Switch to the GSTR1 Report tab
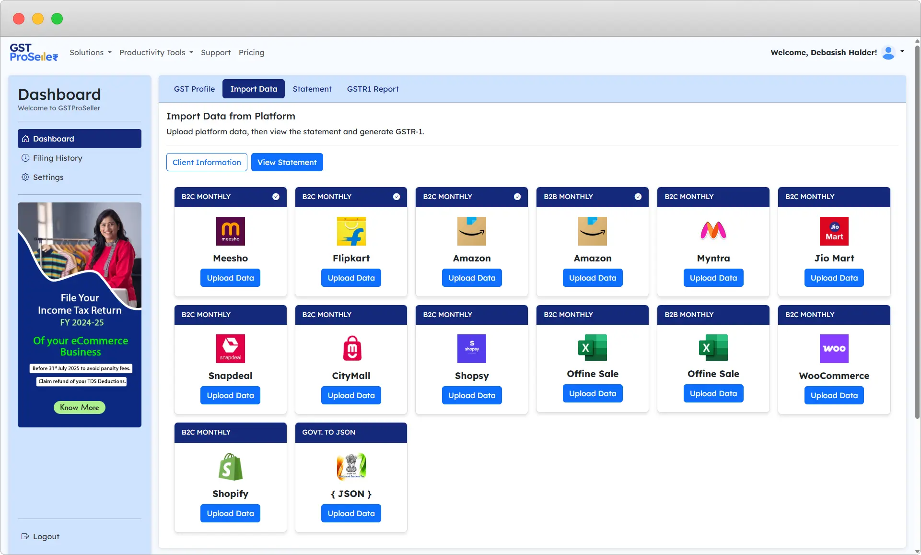The height and width of the screenshot is (555, 921). pyautogui.click(x=373, y=89)
